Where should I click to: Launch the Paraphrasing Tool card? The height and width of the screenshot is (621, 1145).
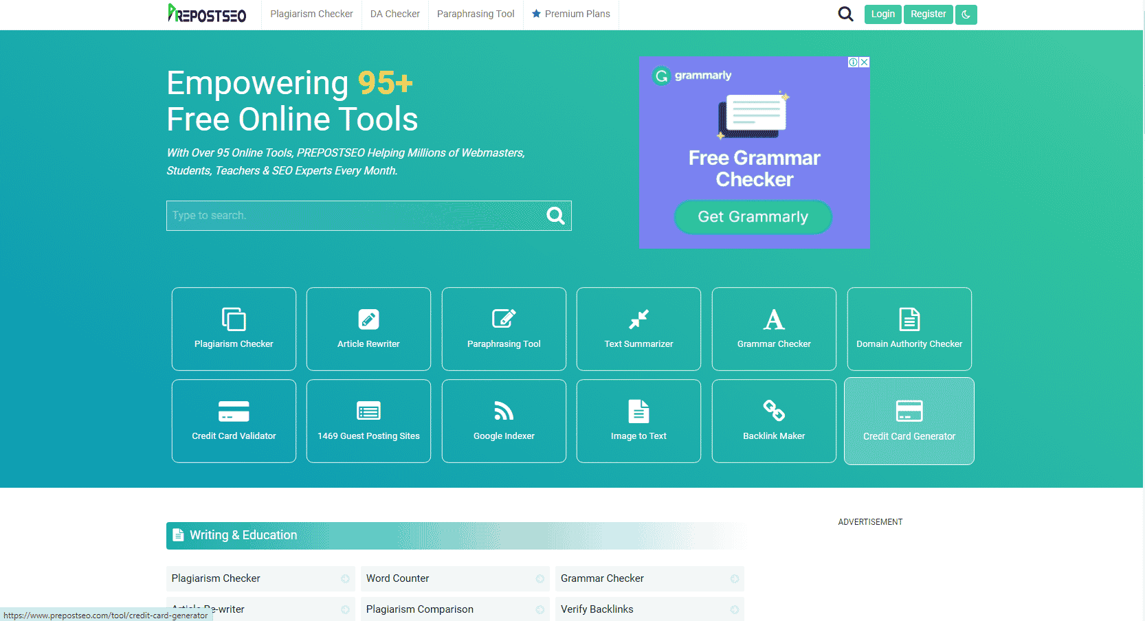(504, 329)
